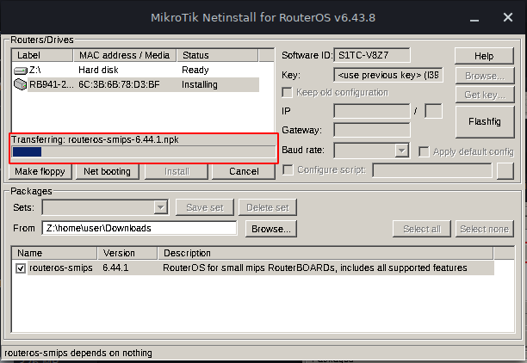Select the routeros-smips package name
This screenshot has width=527, height=363.
pyautogui.click(x=61, y=268)
